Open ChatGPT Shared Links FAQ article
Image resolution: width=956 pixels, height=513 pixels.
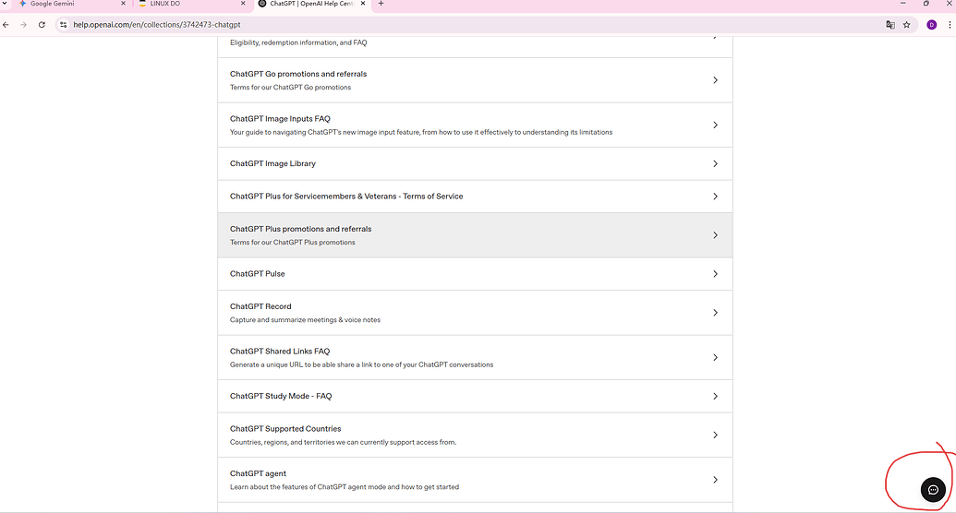click(475, 358)
